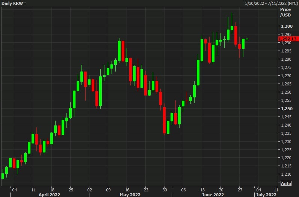Click the '02' date tick in May
The height and width of the screenshot is (197, 299).
coord(90,190)
